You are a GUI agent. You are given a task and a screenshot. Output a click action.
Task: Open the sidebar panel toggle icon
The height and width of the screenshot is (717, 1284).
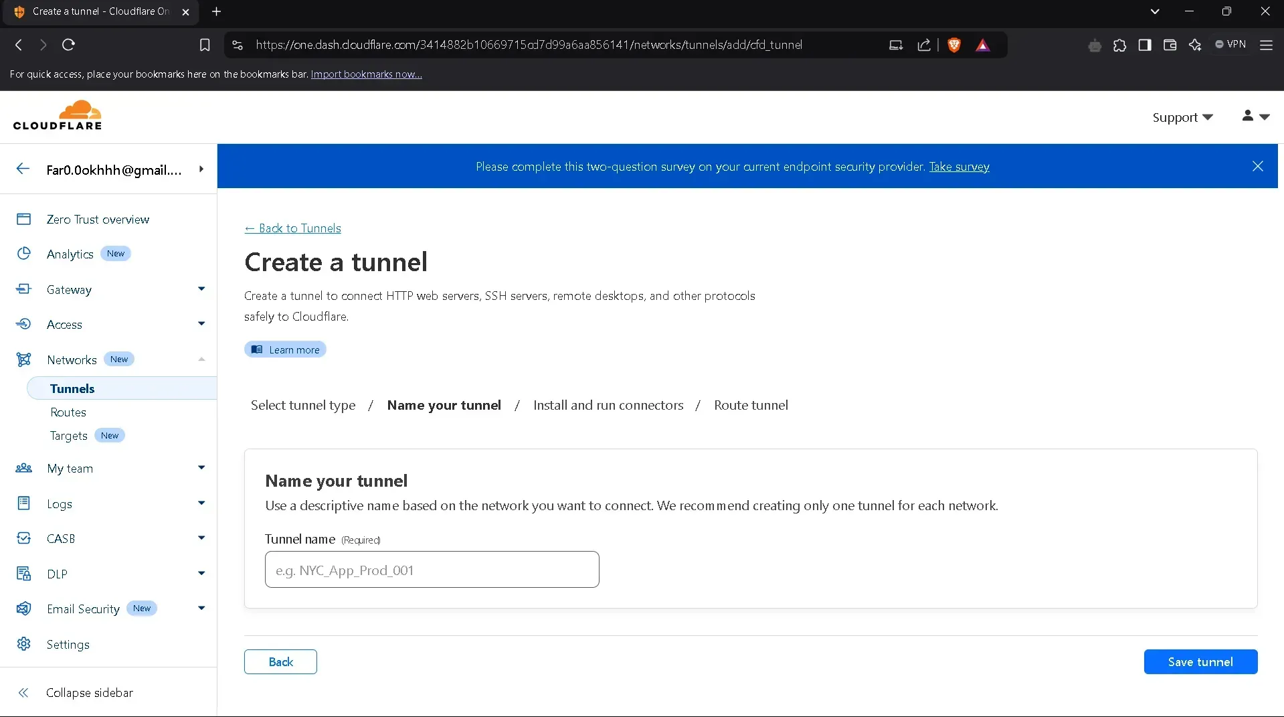(1145, 45)
